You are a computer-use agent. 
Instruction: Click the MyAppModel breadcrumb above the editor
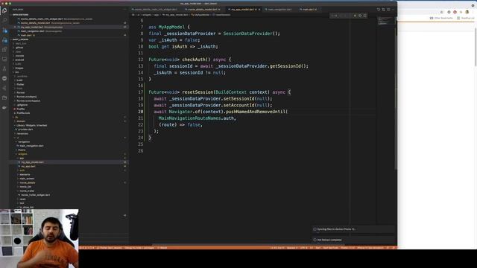[201, 15]
